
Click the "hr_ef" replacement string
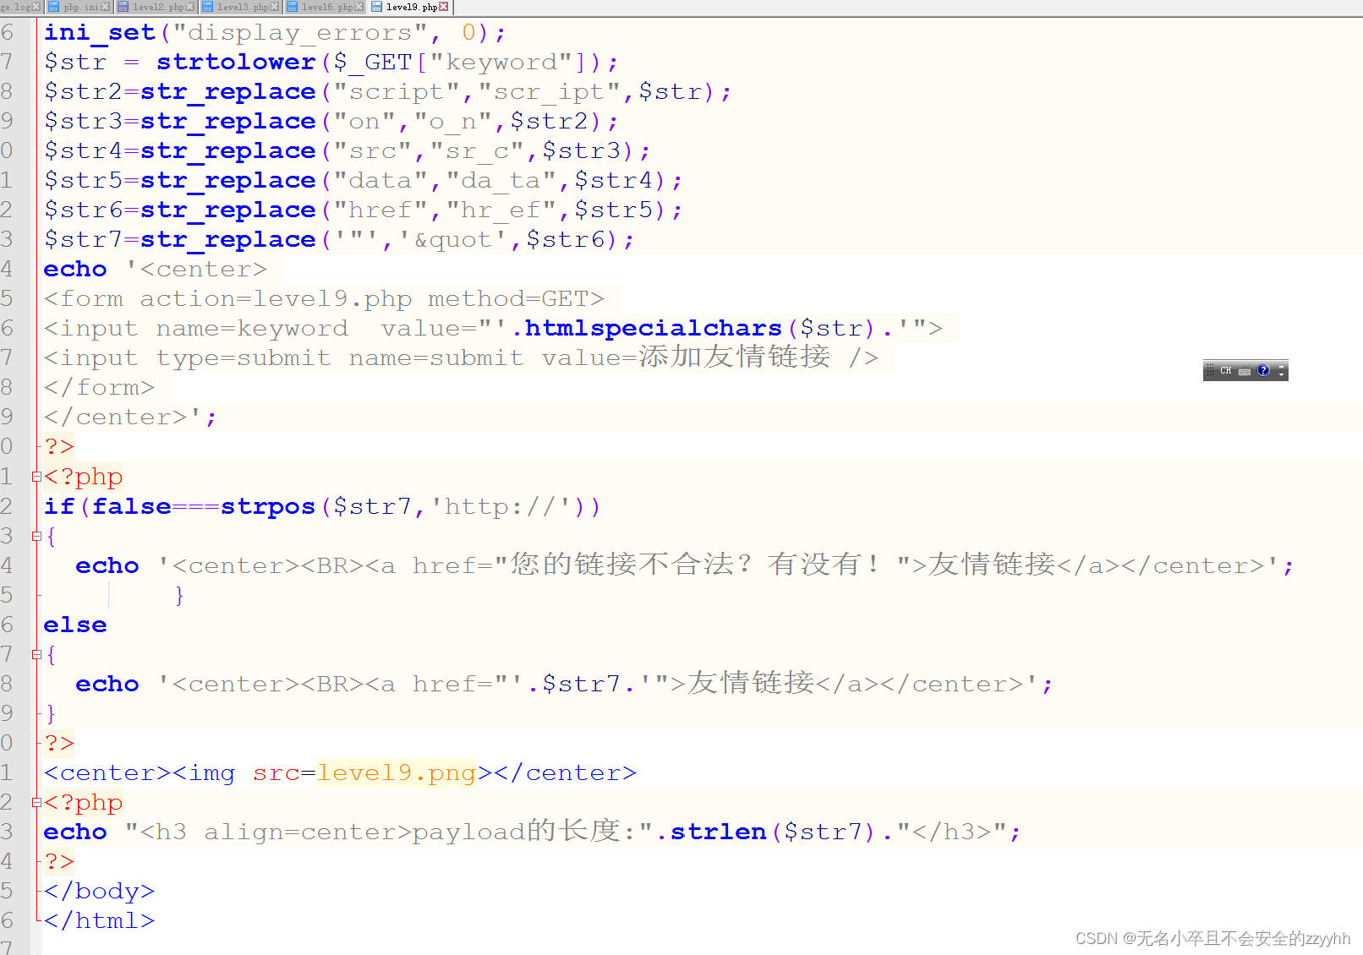pyautogui.click(x=502, y=210)
